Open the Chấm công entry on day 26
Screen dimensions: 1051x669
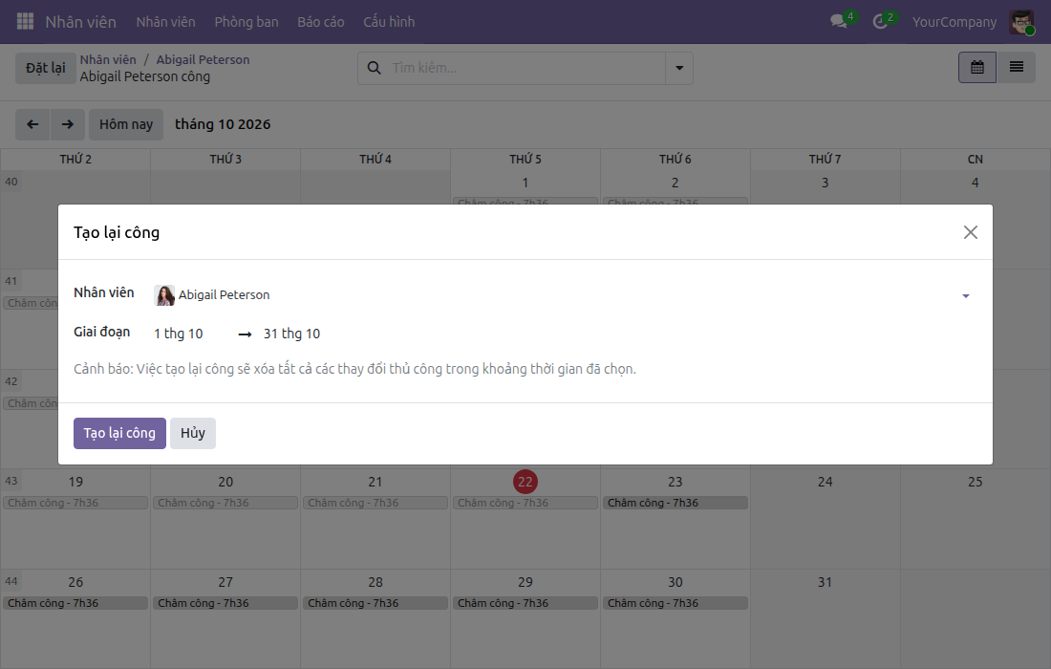tap(75, 603)
